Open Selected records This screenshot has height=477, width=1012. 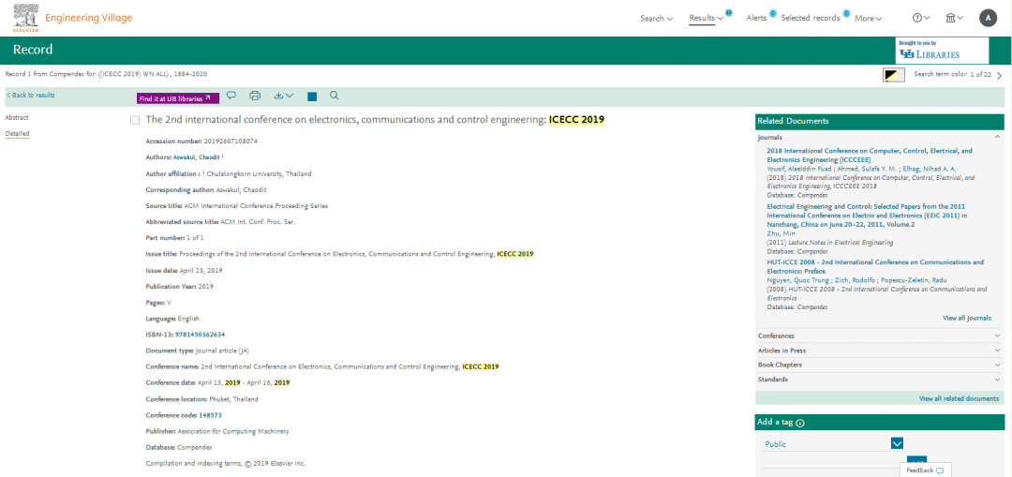pos(810,18)
